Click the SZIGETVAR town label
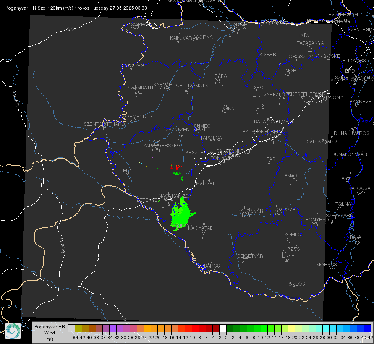Screen dimensions: 374x344 coord(250,256)
